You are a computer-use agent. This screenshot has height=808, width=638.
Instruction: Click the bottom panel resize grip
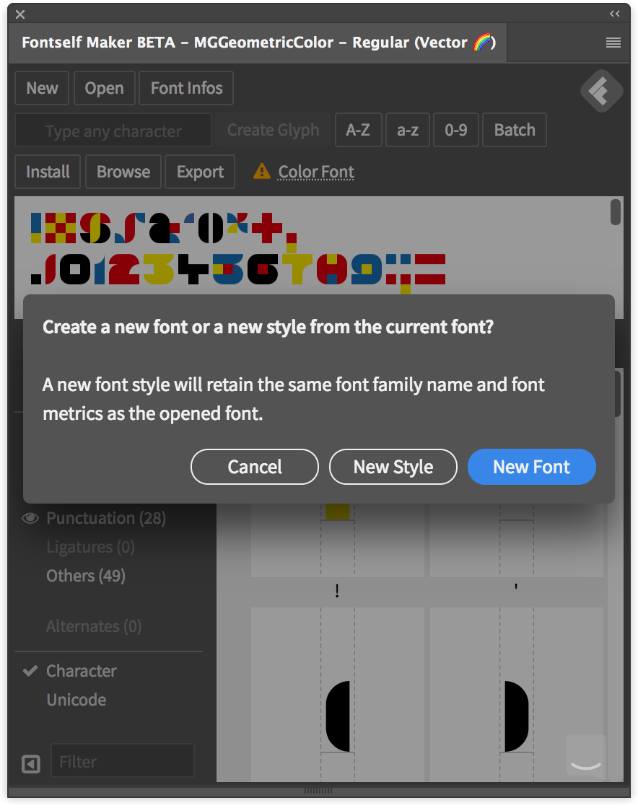coord(318,791)
